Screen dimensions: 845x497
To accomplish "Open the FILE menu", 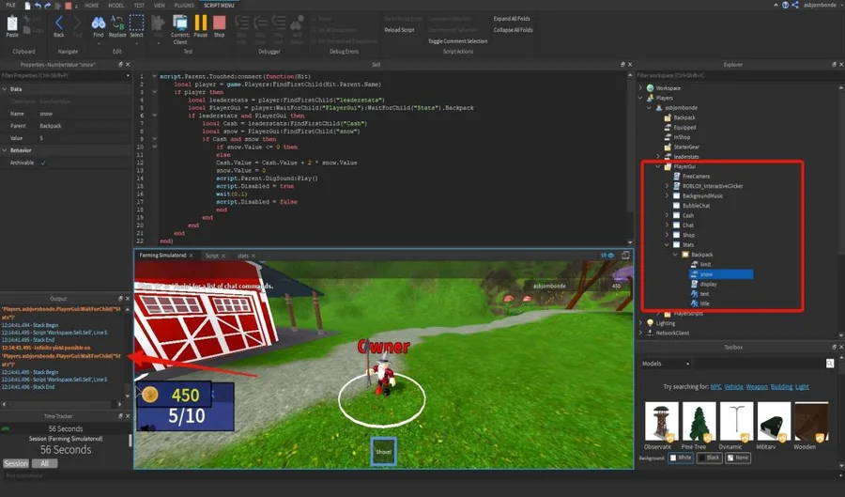I will click(x=10, y=5).
